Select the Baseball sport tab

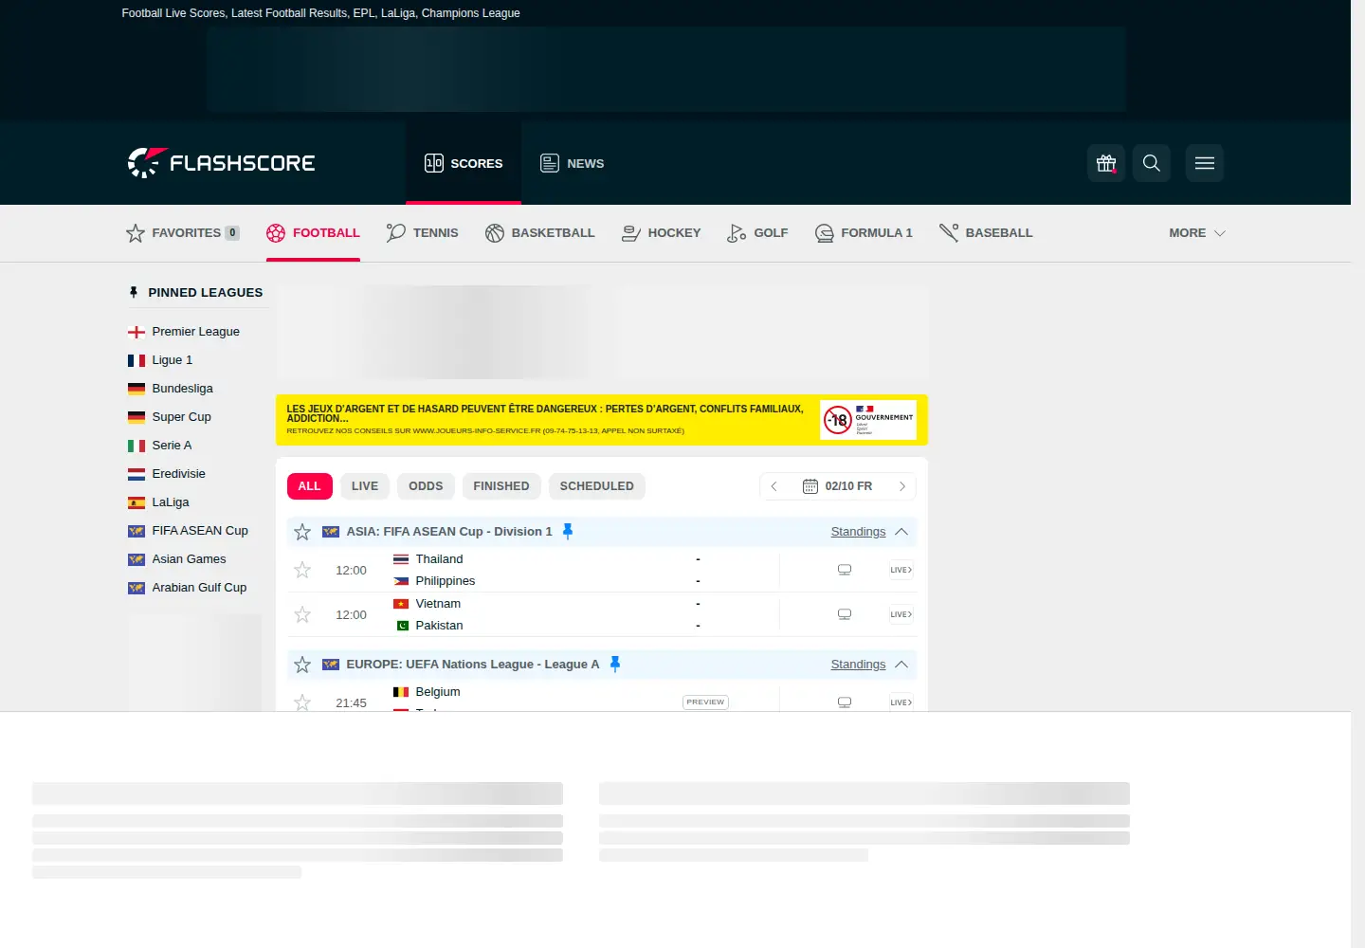986,233
